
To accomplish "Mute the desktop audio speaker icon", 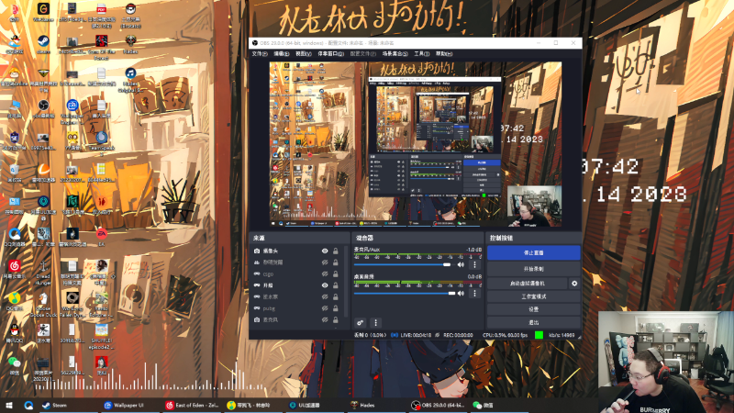I will pyautogui.click(x=461, y=293).
